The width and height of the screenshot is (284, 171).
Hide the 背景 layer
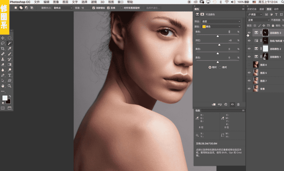249,89
